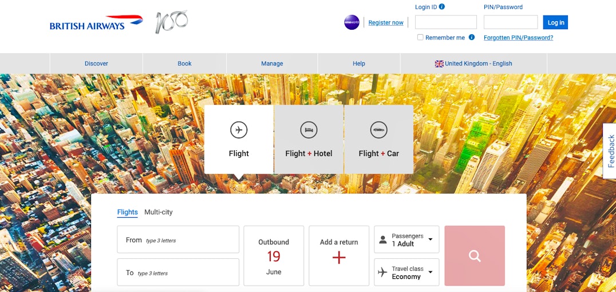Image resolution: width=616 pixels, height=292 pixels.
Task: Select the Flight + Hotel tab
Action: point(309,139)
